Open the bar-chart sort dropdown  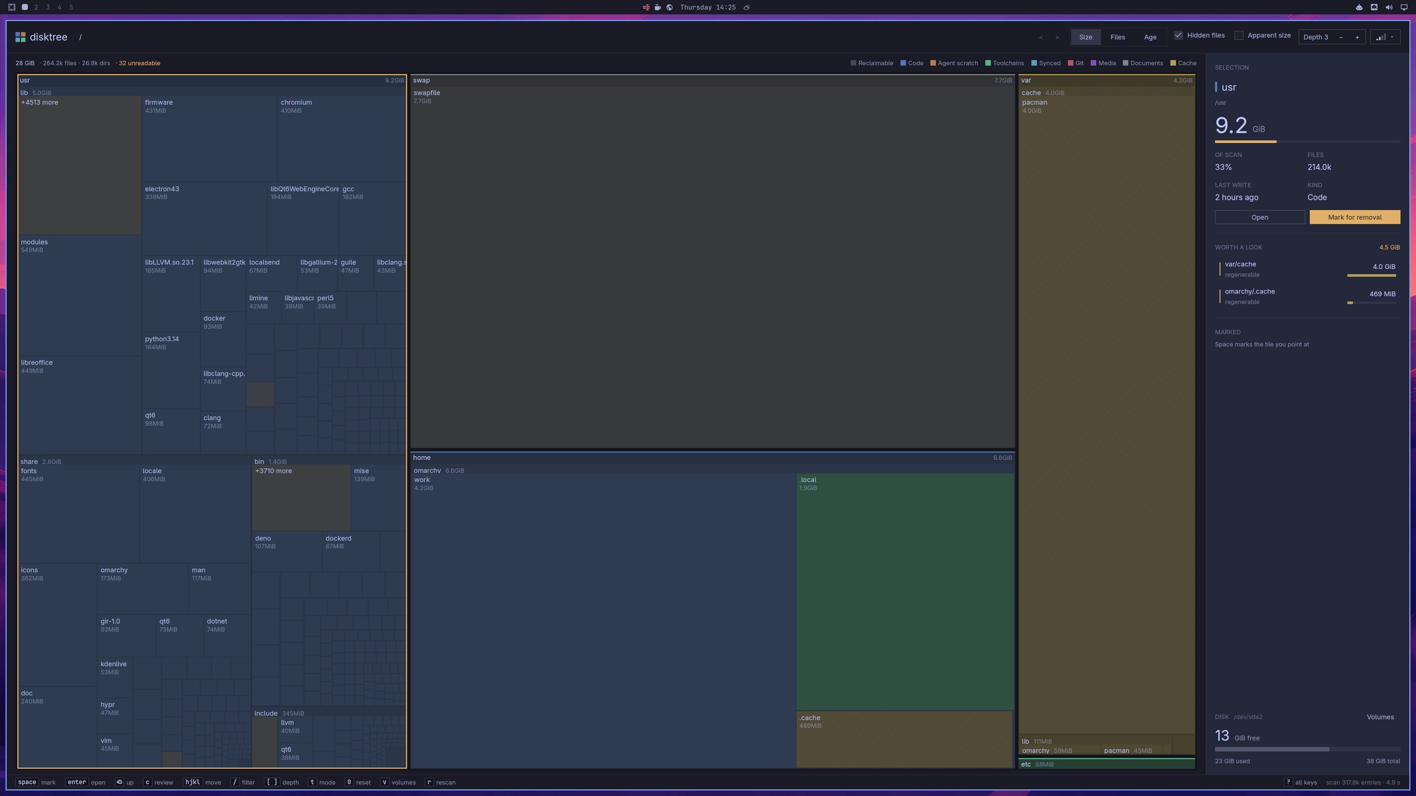pos(1384,37)
